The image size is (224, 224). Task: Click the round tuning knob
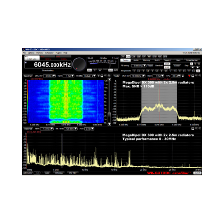[x=79, y=65]
